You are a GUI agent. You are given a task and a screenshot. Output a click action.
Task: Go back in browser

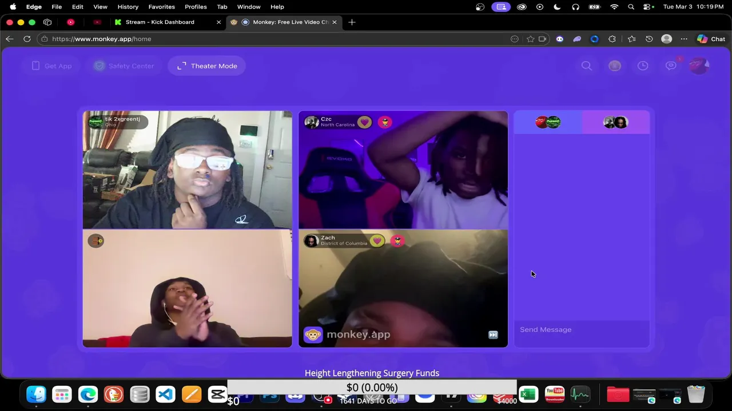(9, 39)
